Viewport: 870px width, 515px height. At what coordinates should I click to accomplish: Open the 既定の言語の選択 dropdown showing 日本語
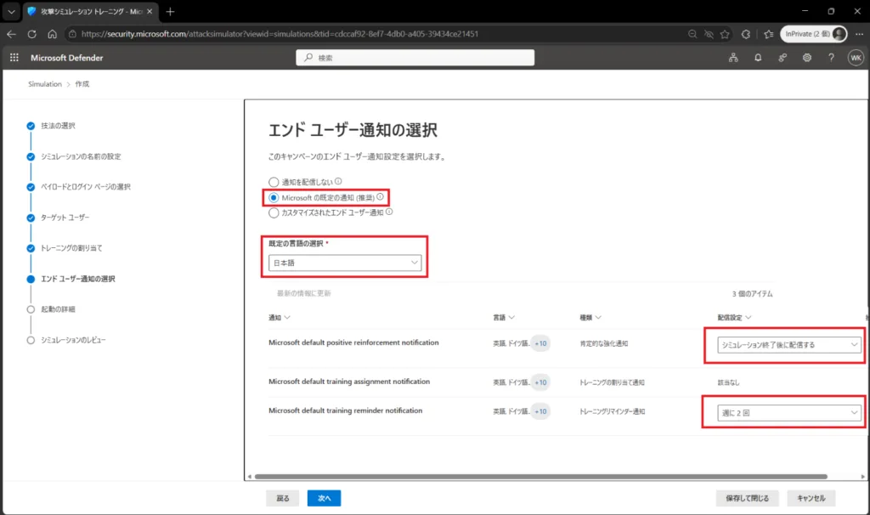pyautogui.click(x=345, y=263)
